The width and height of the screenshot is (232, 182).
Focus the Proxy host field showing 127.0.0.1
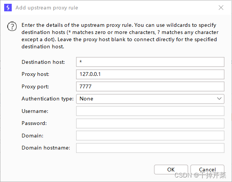point(150,74)
